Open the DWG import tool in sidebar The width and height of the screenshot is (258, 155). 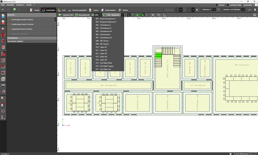point(3,16)
